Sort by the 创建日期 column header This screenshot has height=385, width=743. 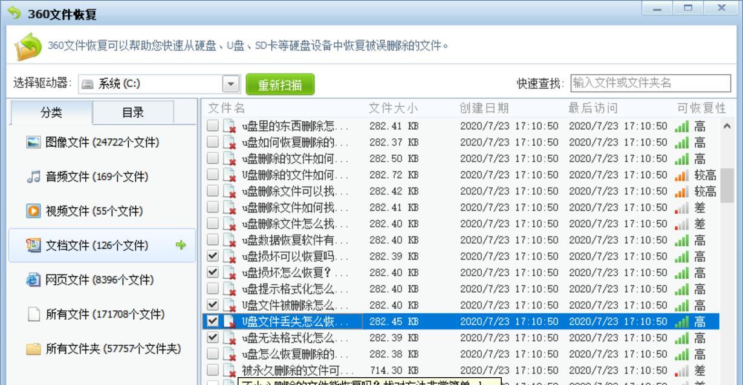pyautogui.click(x=484, y=108)
